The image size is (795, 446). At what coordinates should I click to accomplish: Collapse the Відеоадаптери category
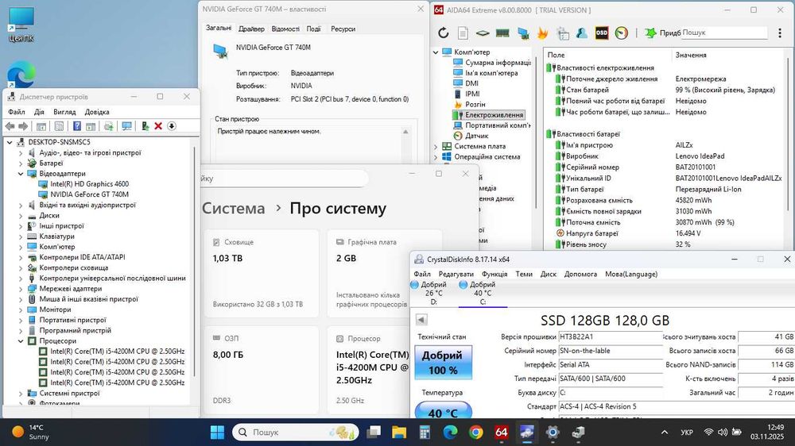tap(21, 174)
